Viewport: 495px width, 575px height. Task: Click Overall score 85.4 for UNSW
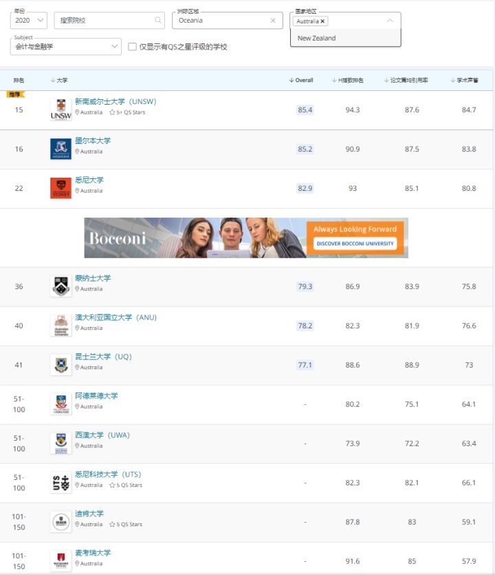pos(305,109)
